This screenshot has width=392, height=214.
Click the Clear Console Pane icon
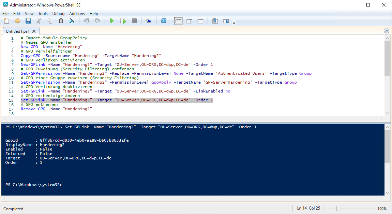(x=72, y=21)
